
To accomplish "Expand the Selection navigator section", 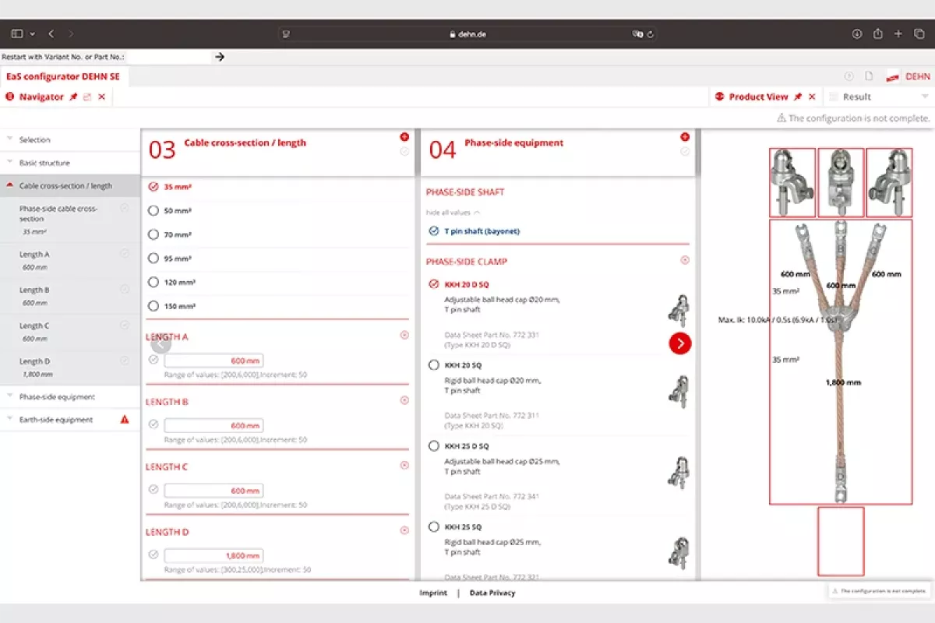I will (34, 140).
